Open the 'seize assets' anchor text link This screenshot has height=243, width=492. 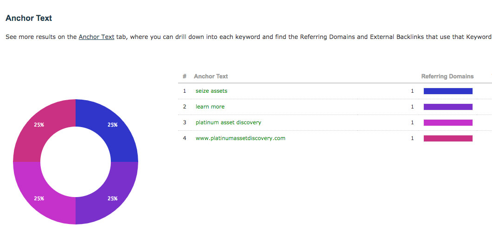tap(211, 91)
